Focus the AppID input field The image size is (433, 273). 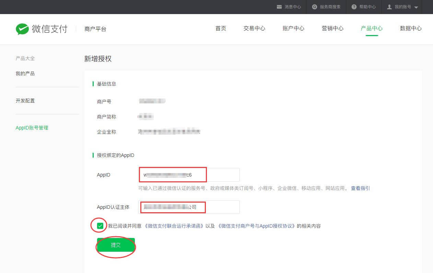coord(189,175)
